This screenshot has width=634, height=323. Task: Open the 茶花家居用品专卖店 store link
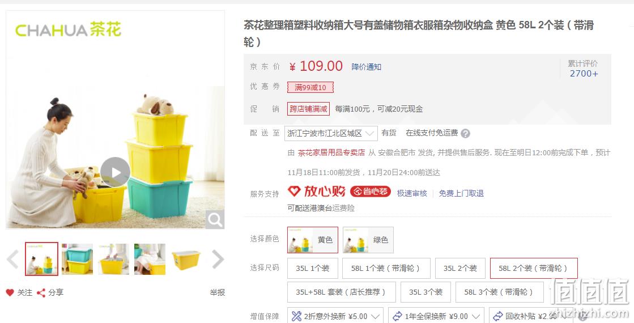[x=331, y=152]
